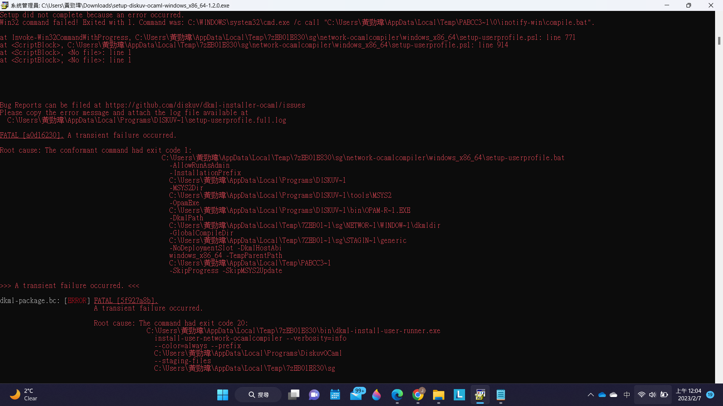The image size is (723, 406).
Task: Launch Paint 3D from the taskbar
Action: coord(377,395)
